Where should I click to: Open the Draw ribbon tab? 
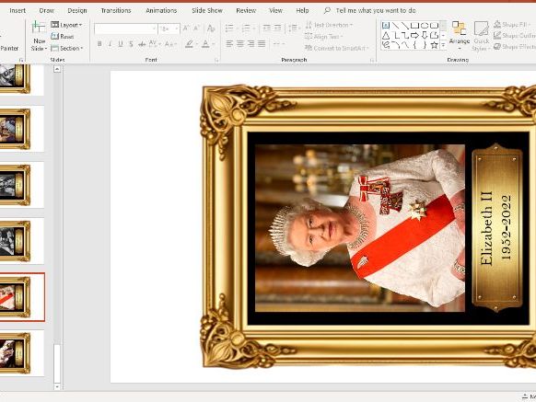click(x=46, y=11)
